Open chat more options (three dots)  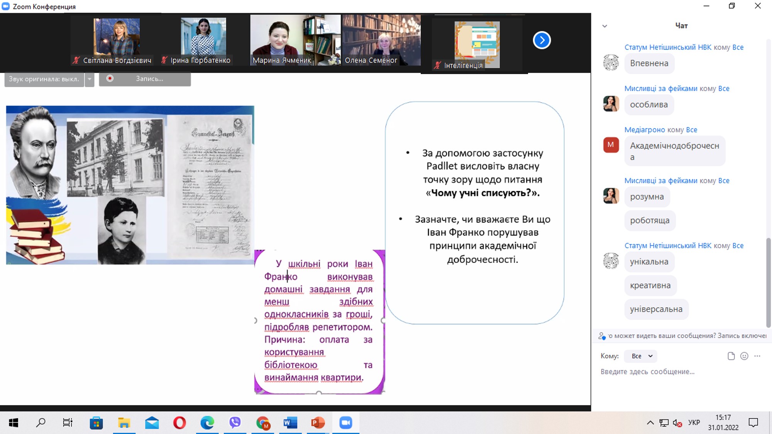[757, 356]
